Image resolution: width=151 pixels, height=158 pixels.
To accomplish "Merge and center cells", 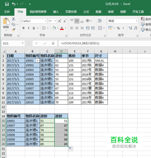I will click(x=100, y=28).
